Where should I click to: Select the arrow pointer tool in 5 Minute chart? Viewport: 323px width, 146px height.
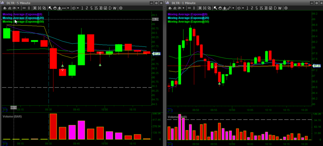coord(50,7)
